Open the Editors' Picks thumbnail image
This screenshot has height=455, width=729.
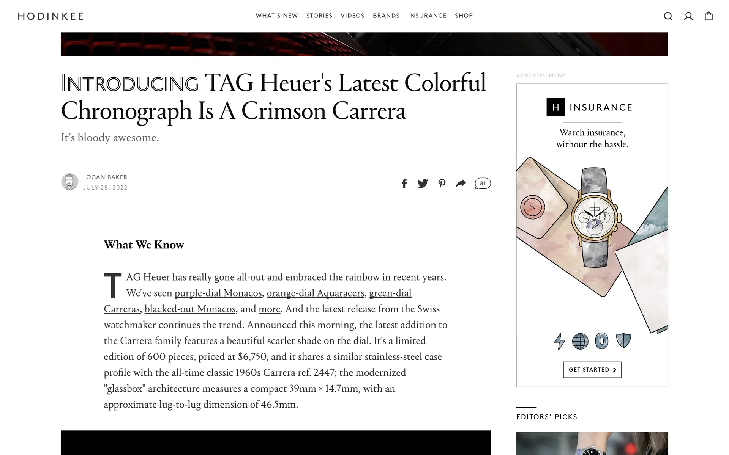click(x=592, y=444)
